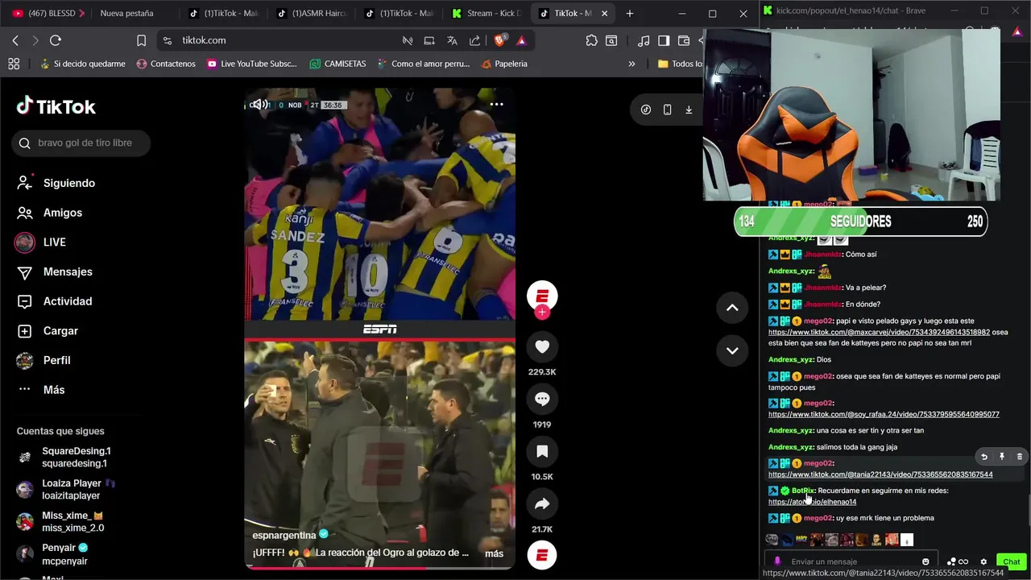Like the video with the heart icon
Viewport: 1031px width, 580px height.
[542, 347]
